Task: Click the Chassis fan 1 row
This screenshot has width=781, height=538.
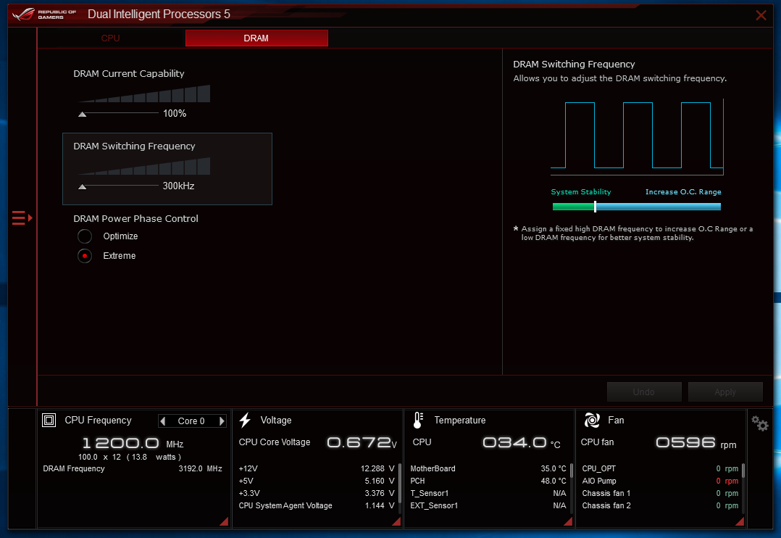Action: 660,493
